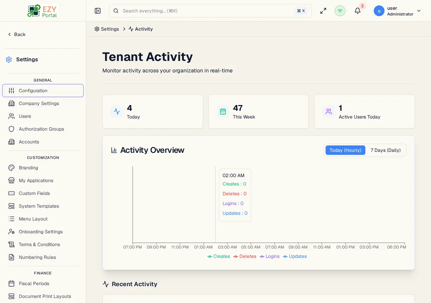Image resolution: width=431 pixels, height=303 pixels.
Task: Click the Numbering Rules document icon
Action: click(11, 257)
